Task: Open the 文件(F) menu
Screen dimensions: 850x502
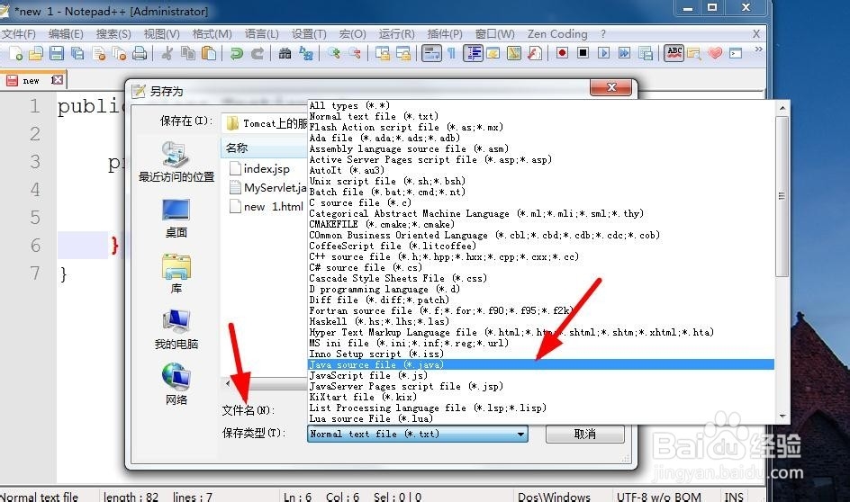Action: coord(18,34)
